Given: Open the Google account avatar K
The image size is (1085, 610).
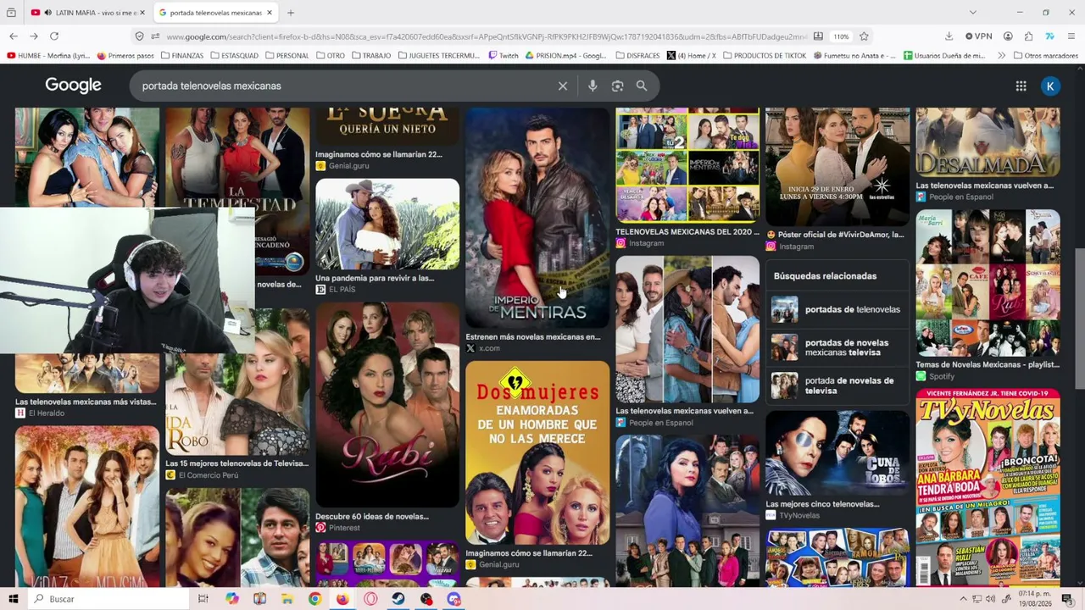Looking at the screenshot, I should coord(1050,86).
